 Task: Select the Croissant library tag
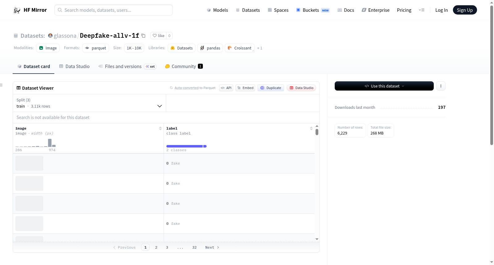tap(240, 48)
